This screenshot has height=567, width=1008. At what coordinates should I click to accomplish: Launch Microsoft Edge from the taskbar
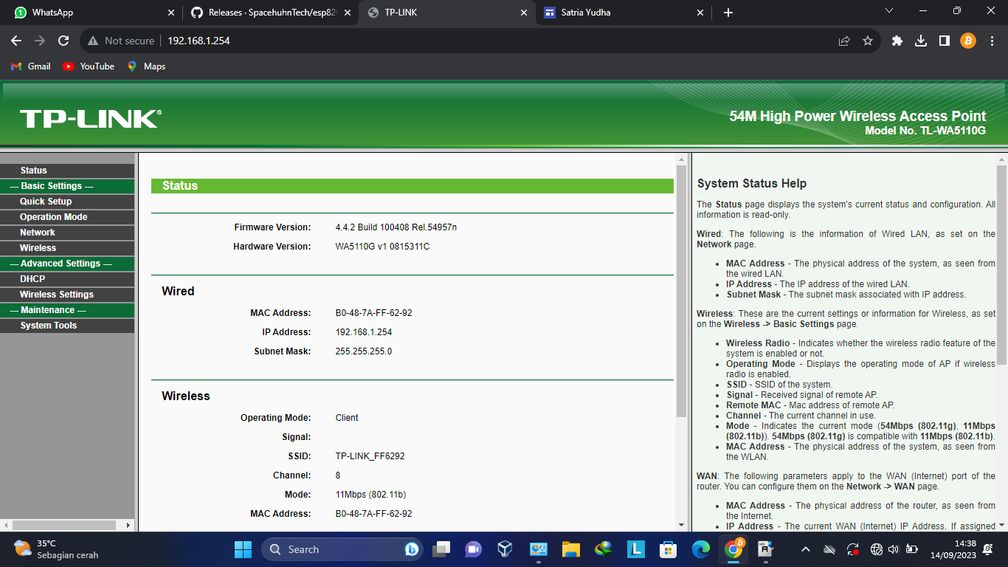[x=700, y=549]
